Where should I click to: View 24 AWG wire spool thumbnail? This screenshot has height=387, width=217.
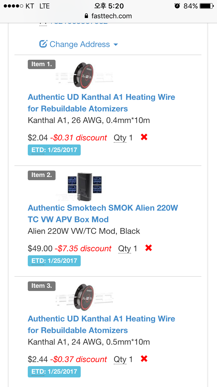click(x=84, y=297)
